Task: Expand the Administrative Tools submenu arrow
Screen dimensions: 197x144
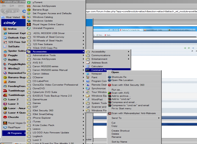Action: 83,55
